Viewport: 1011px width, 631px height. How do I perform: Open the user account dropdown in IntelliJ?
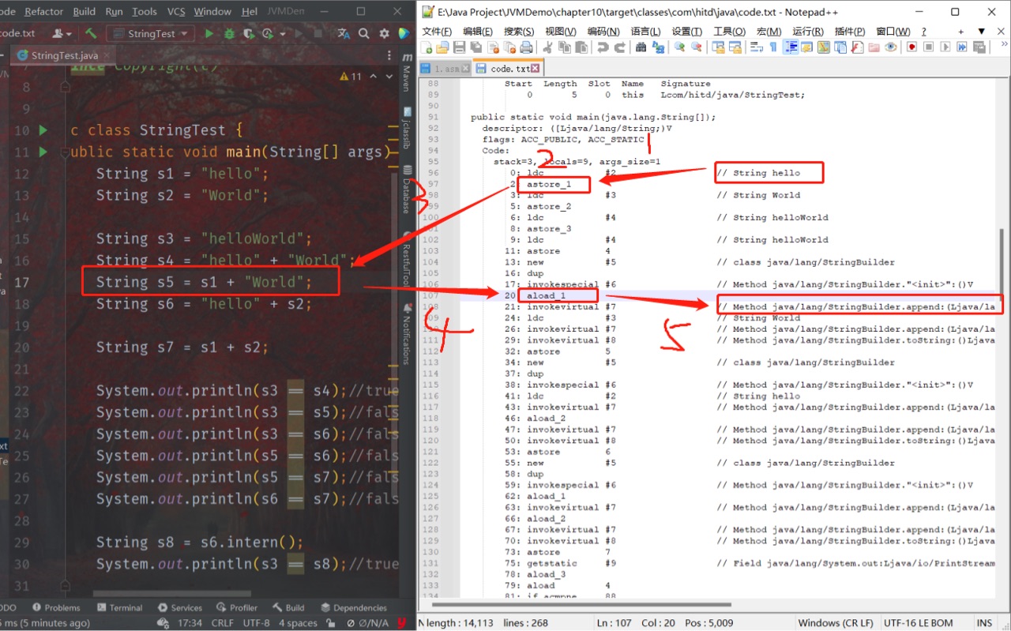62,34
